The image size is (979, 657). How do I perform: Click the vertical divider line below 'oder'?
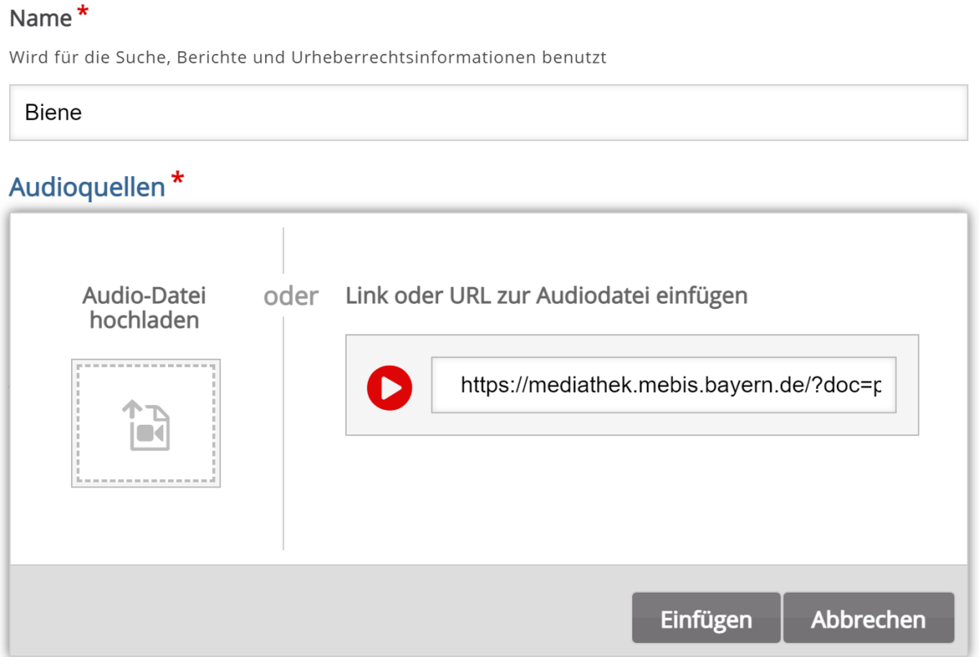tap(284, 432)
